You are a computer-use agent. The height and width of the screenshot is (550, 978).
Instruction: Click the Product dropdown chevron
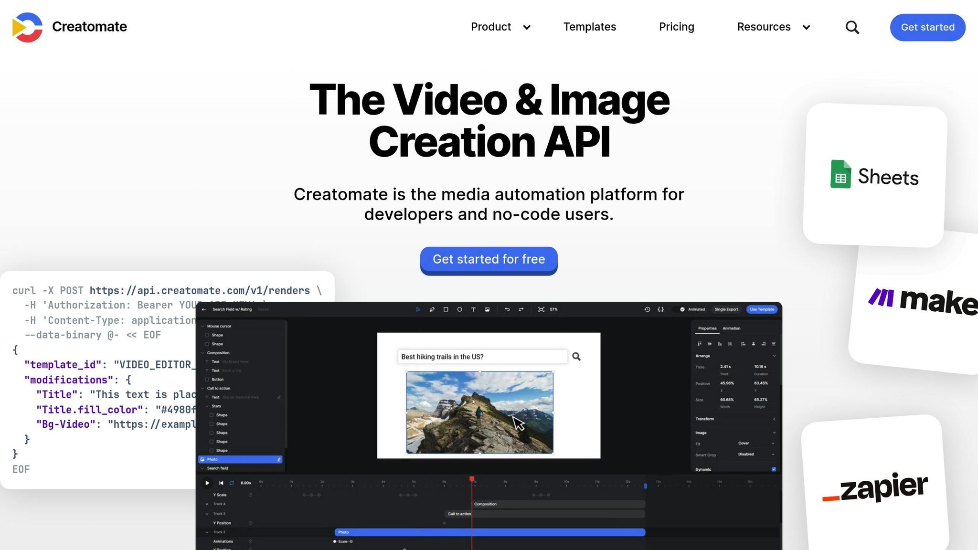[527, 27]
